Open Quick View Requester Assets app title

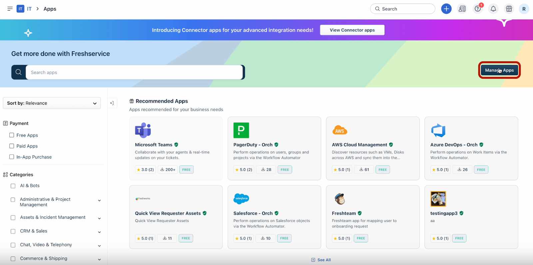pyautogui.click(x=168, y=213)
